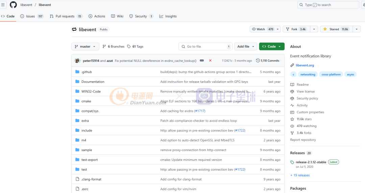Open the libevent.org website link

click(305, 65)
